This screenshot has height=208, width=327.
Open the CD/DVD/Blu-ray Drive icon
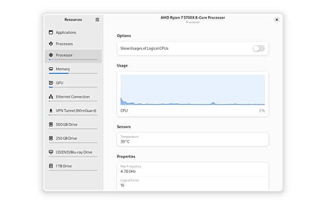pyautogui.click(x=51, y=152)
